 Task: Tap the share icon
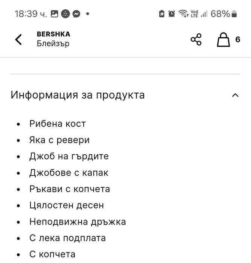tap(196, 40)
